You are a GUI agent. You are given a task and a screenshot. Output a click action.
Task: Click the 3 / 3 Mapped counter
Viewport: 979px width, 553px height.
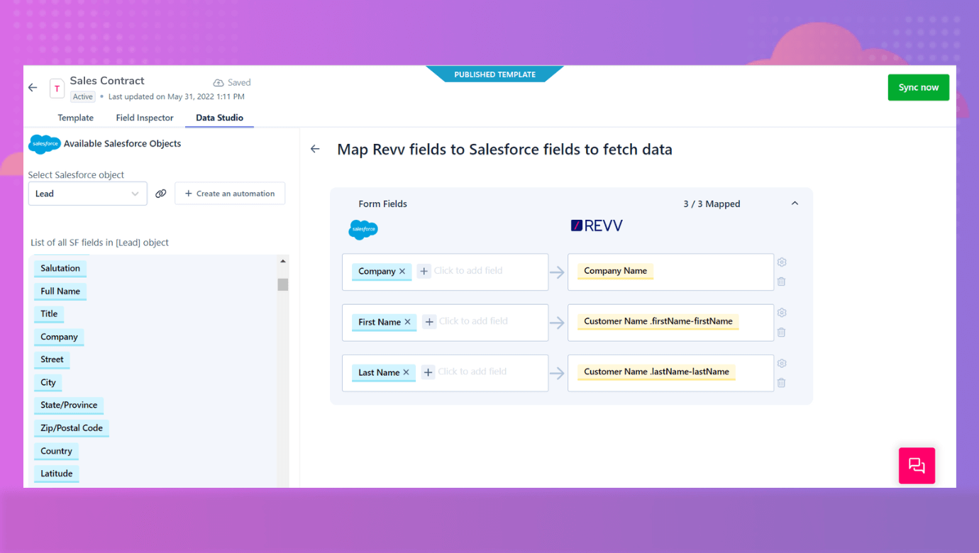coord(712,203)
